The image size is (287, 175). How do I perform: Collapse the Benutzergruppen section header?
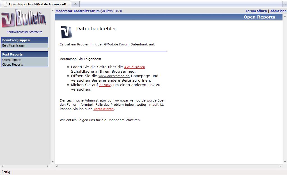(x=25, y=40)
